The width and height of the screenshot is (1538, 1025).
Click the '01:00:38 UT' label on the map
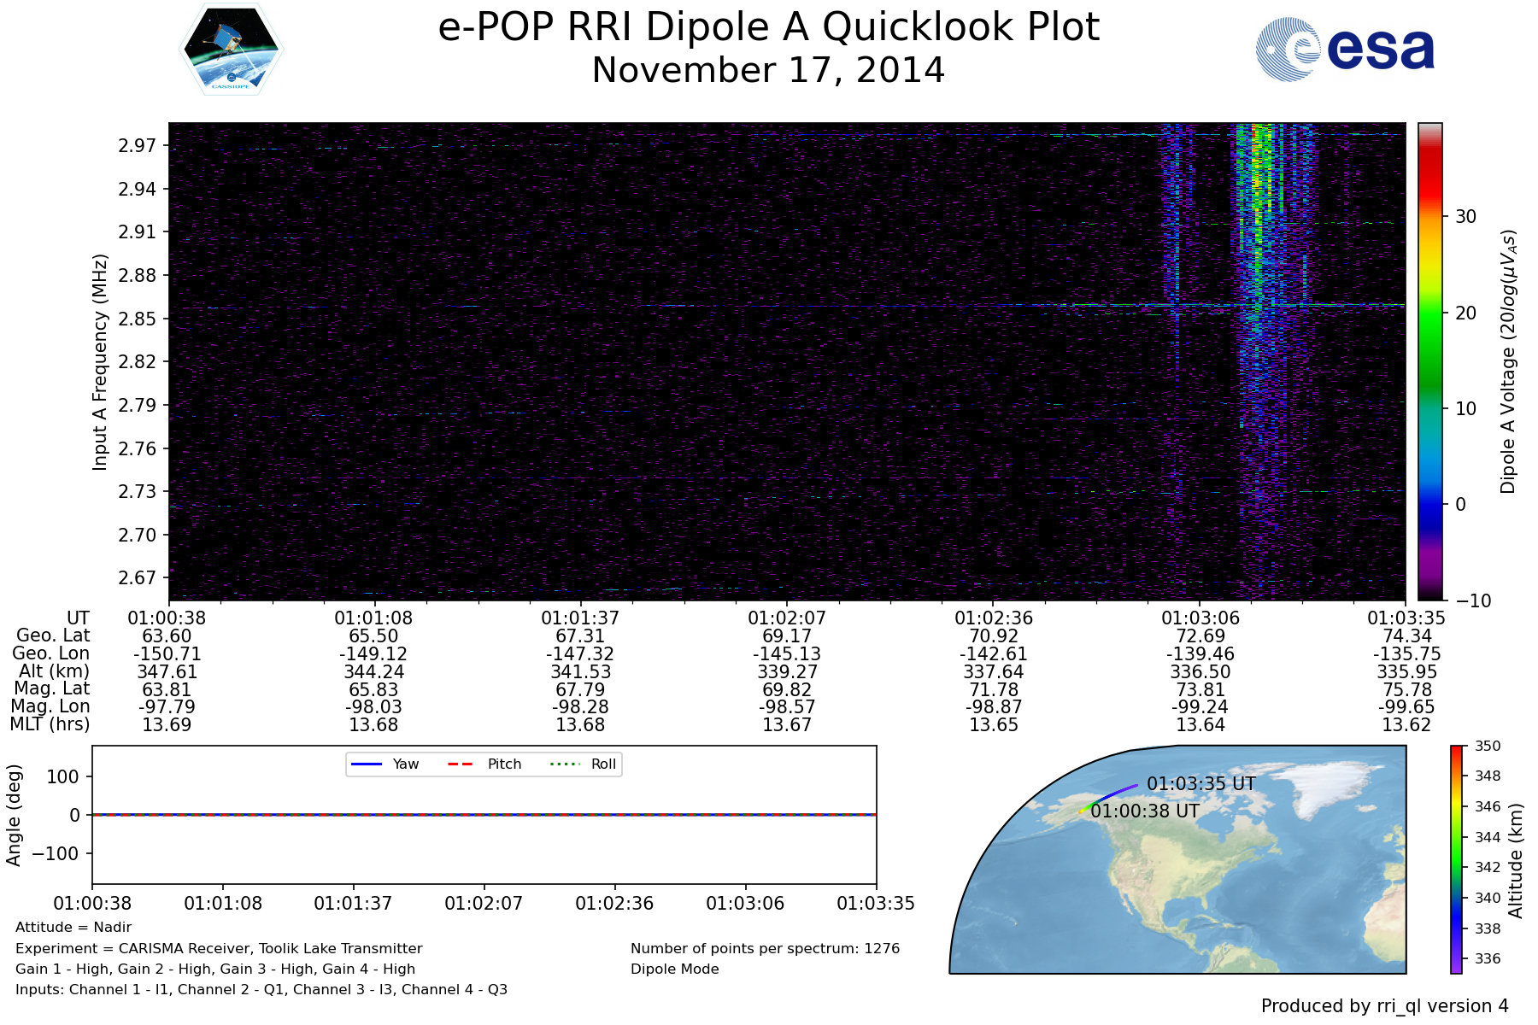[x=1145, y=811]
